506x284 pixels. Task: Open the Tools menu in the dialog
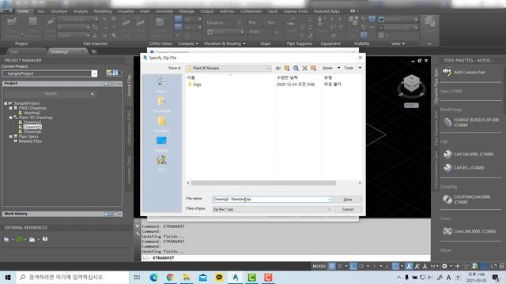352,68
